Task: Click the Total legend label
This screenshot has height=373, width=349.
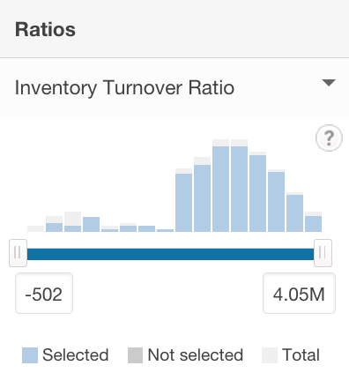Action: tap(301, 354)
